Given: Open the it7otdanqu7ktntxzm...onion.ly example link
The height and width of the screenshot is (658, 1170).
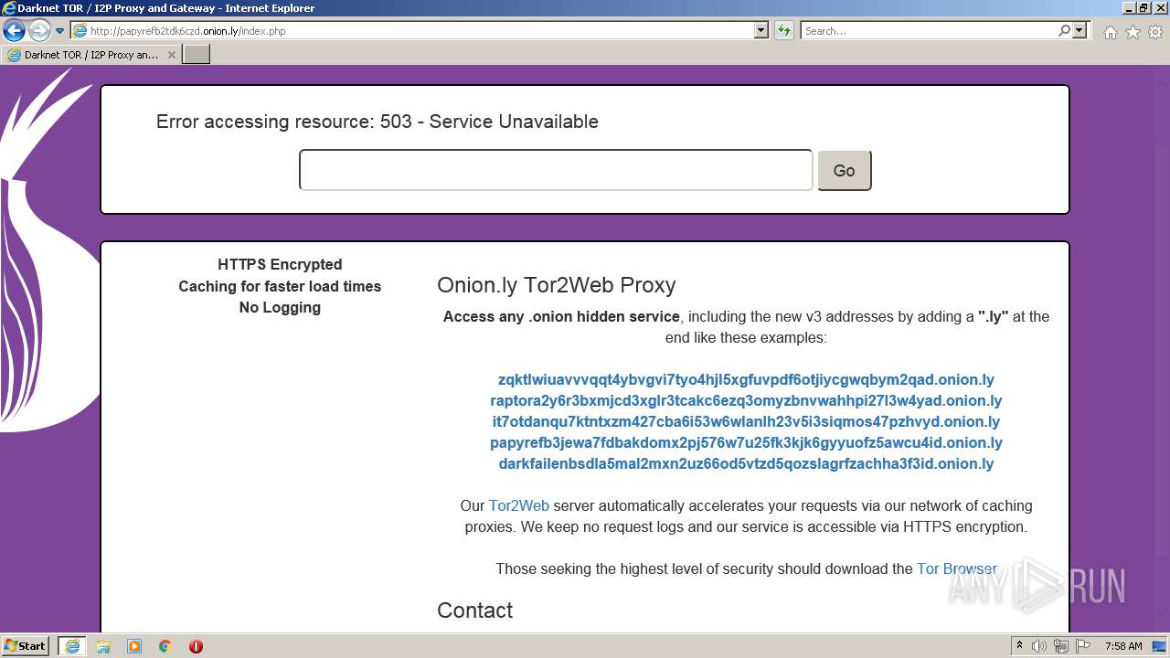Looking at the screenshot, I should click(746, 421).
